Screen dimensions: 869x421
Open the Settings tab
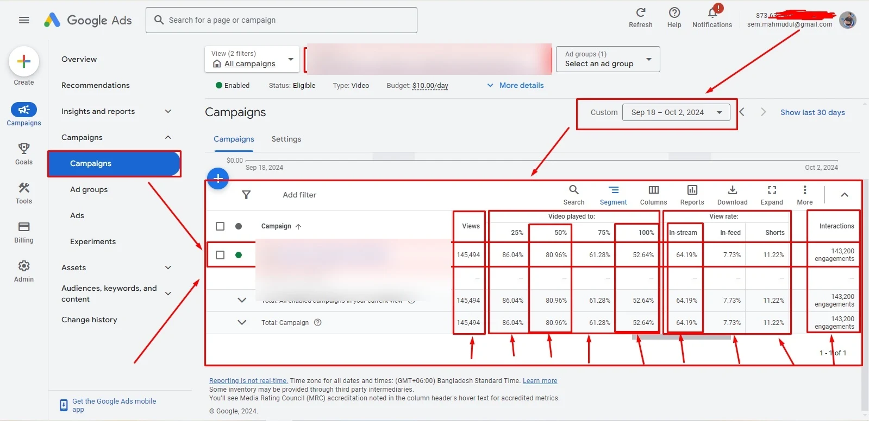pyautogui.click(x=286, y=139)
